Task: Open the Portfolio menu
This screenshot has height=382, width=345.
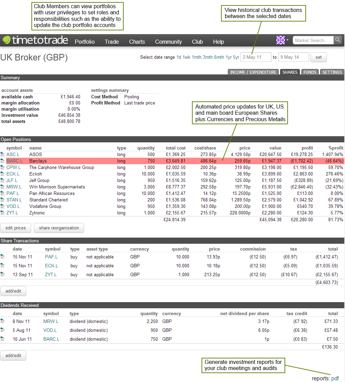Action: tap(85, 42)
